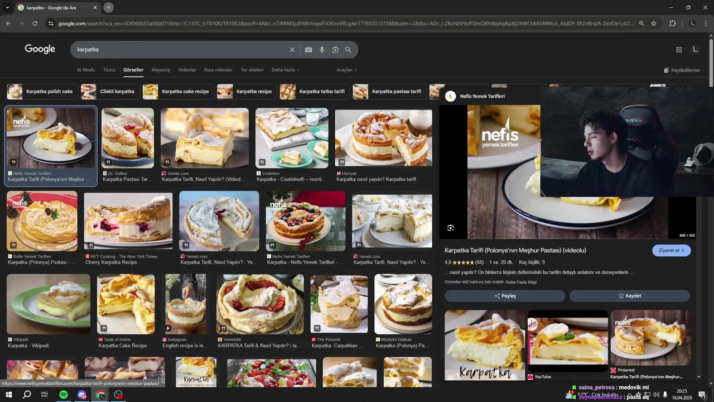Search inside the preview image with Lens
Viewport: 714px width, 402px height.
pyautogui.click(x=451, y=228)
